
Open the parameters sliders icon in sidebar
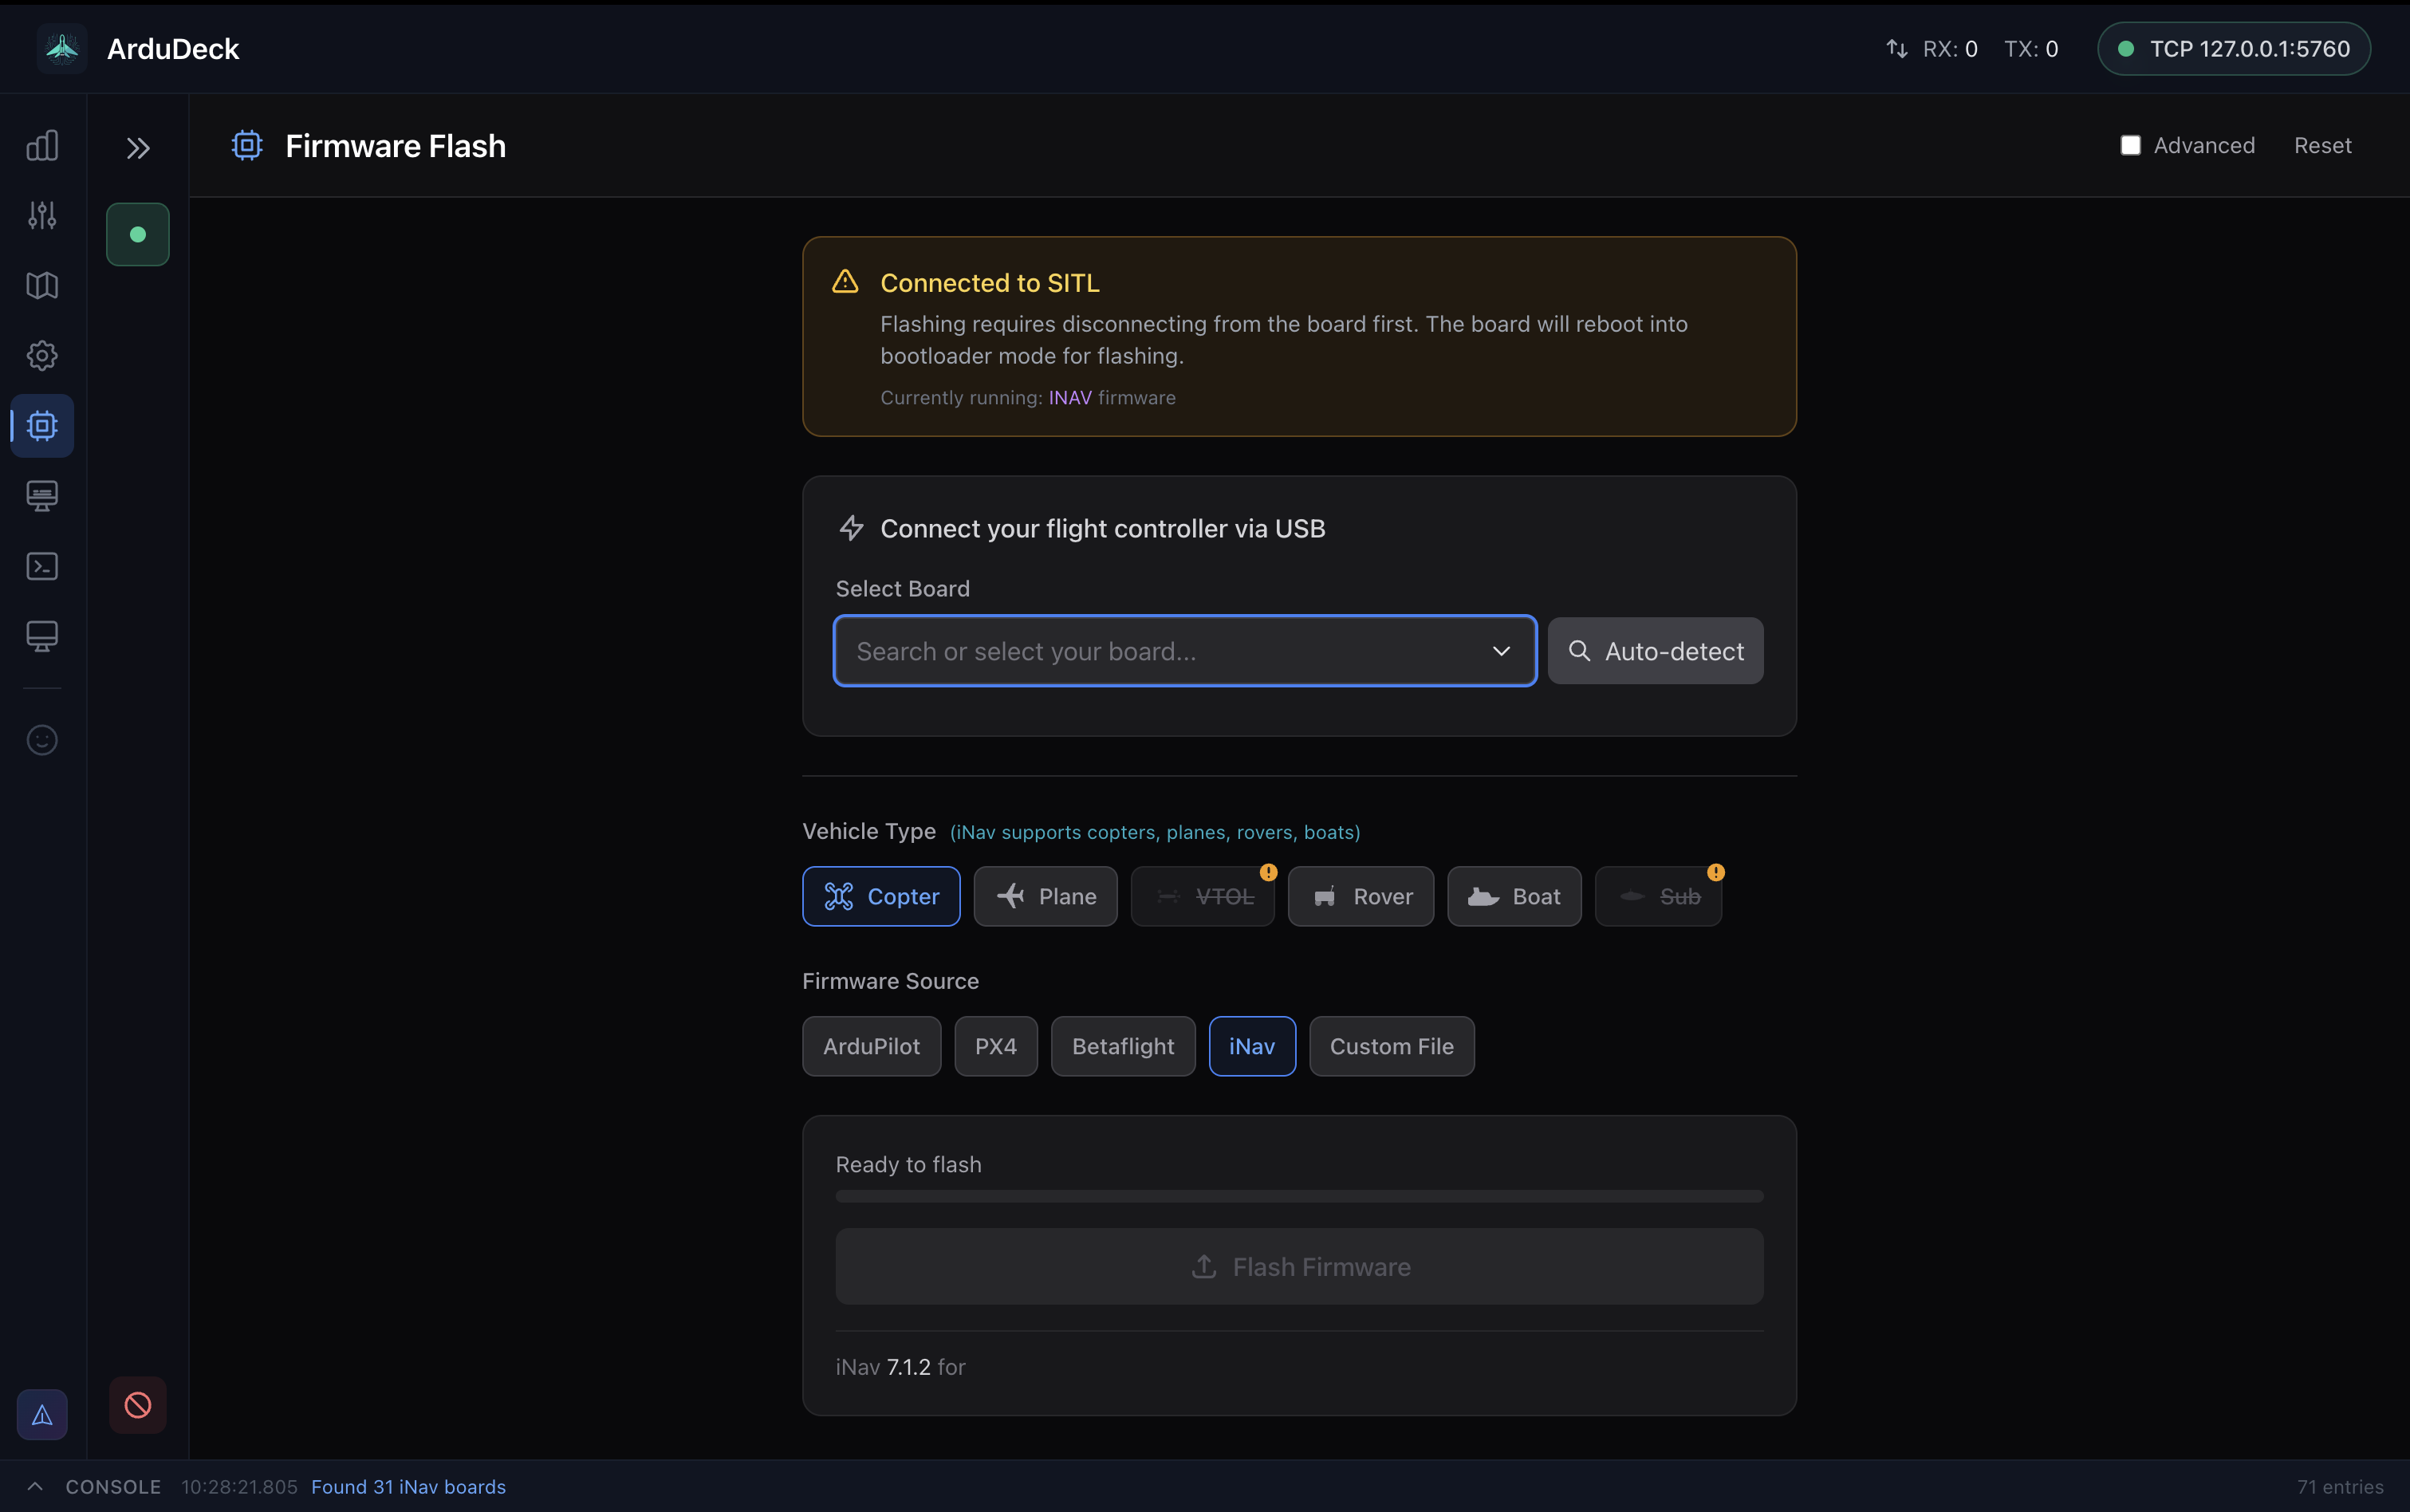click(42, 215)
